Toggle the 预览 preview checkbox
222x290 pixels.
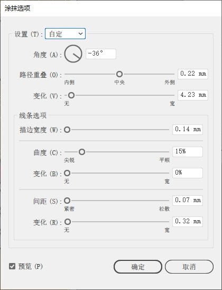12,266
